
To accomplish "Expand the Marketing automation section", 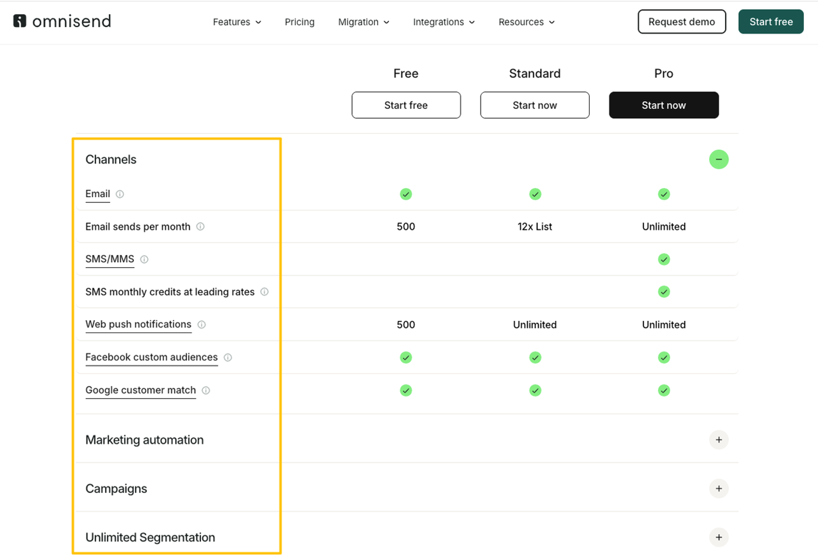I will [719, 440].
